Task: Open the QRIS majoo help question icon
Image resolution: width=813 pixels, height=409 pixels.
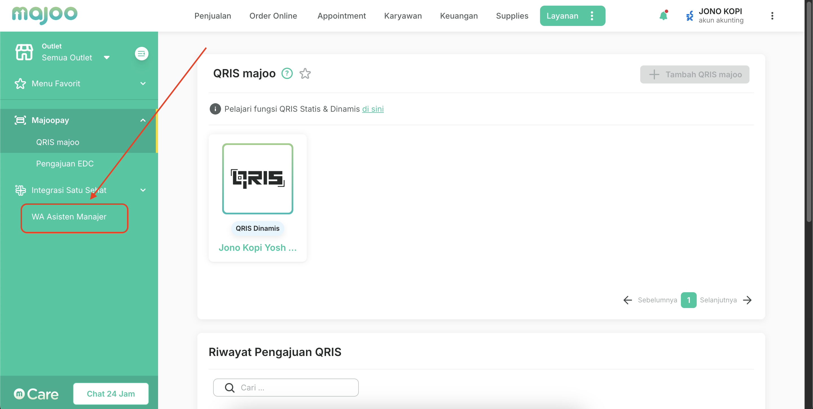Action: click(x=287, y=73)
